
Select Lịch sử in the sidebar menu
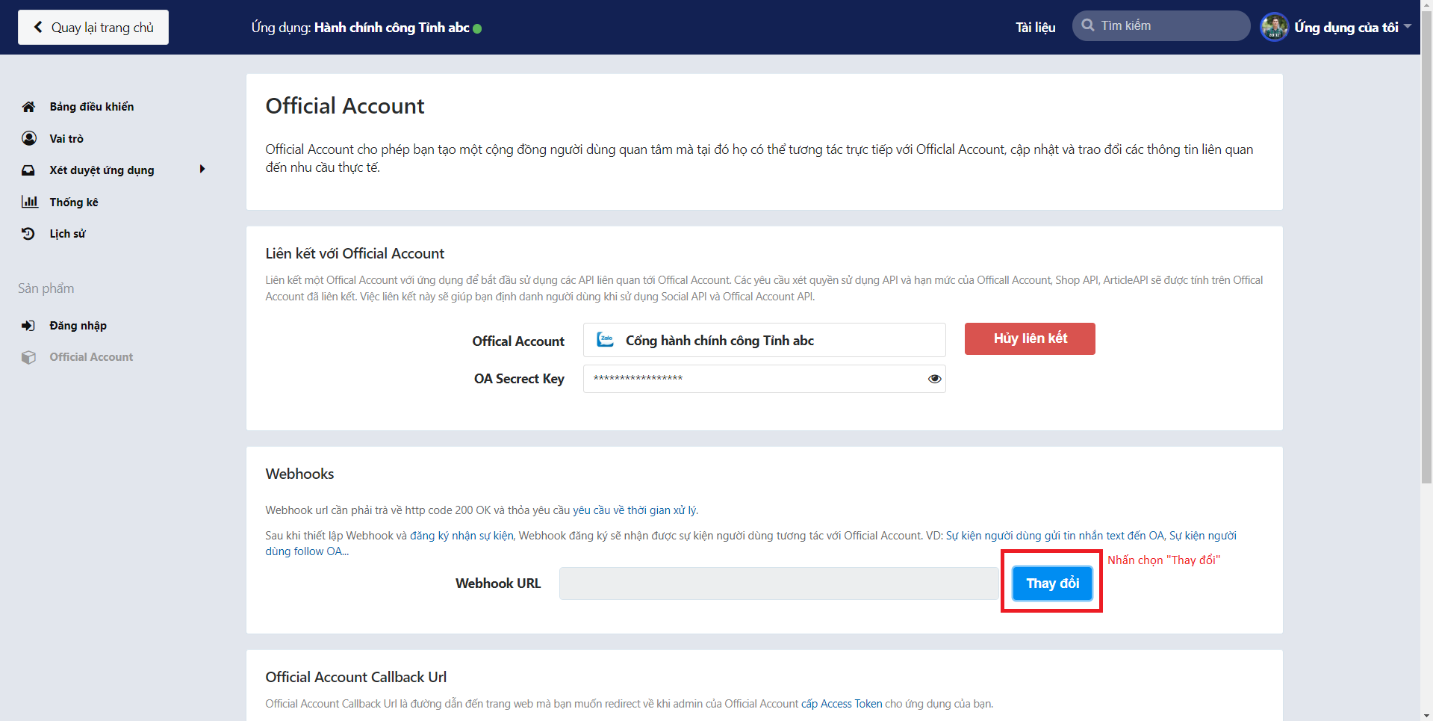[x=67, y=234]
